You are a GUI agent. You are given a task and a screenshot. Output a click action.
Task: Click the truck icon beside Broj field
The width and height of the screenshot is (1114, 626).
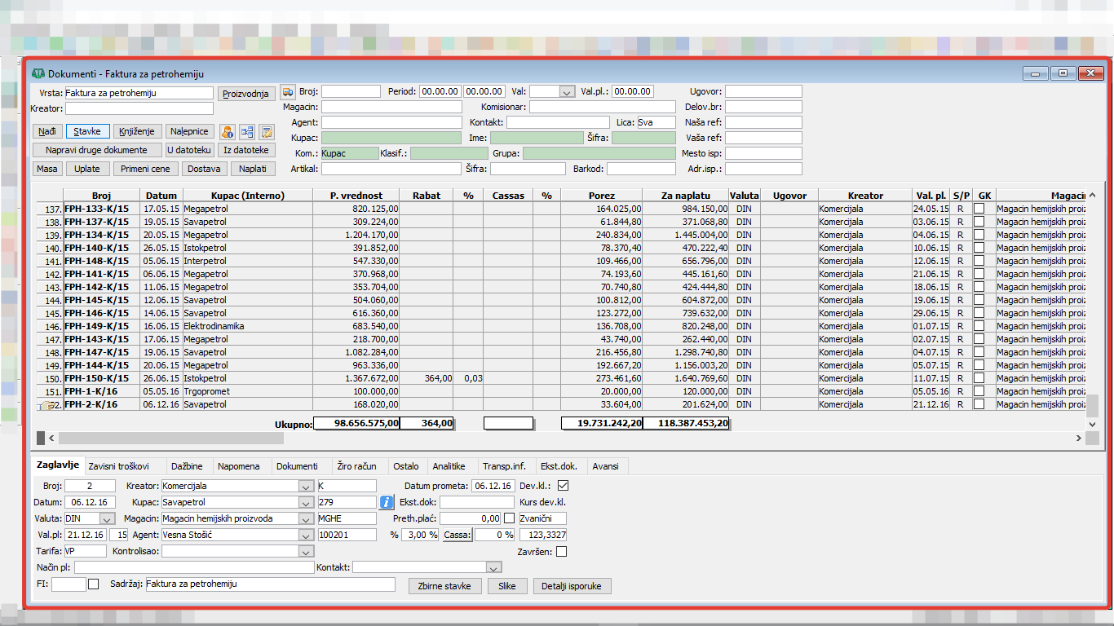pyautogui.click(x=288, y=92)
